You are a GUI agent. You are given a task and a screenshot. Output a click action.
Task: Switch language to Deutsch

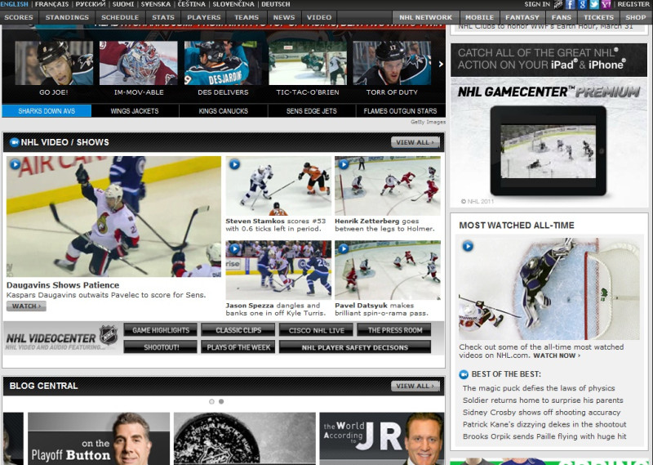pyautogui.click(x=276, y=4)
